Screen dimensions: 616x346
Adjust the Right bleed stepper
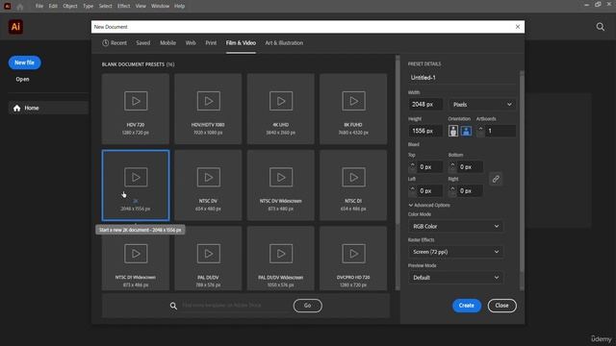coord(452,190)
